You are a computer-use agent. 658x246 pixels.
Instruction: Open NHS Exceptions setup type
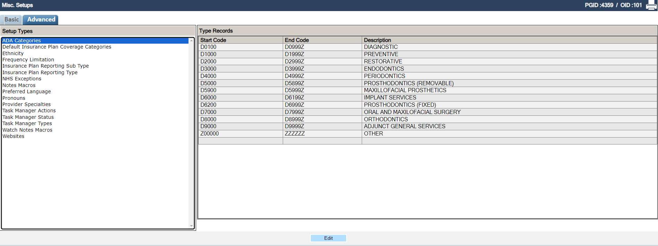[x=22, y=79]
